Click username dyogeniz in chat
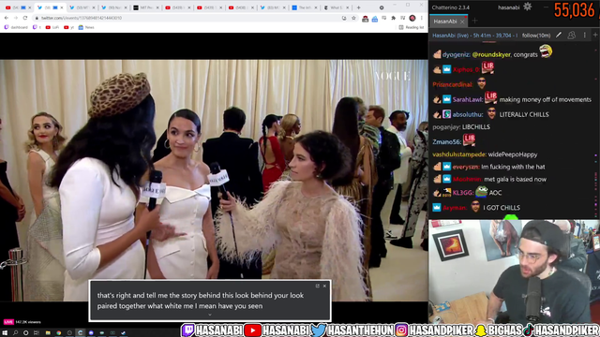The image size is (600, 337). 456,54
